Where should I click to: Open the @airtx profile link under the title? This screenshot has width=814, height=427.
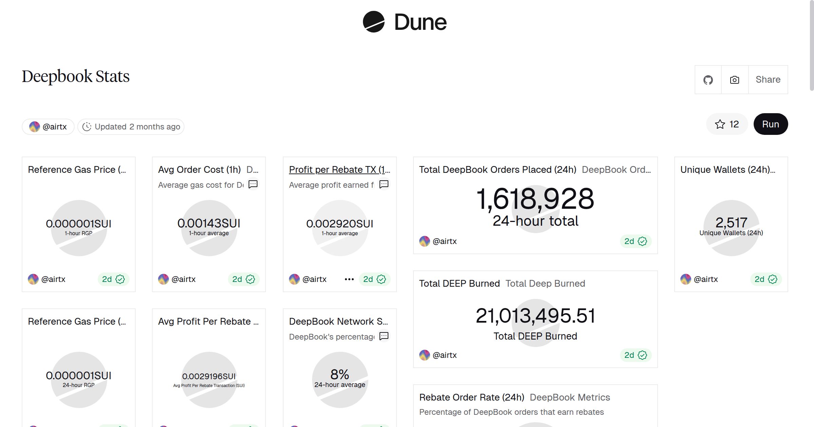click(x=48, y=126)
